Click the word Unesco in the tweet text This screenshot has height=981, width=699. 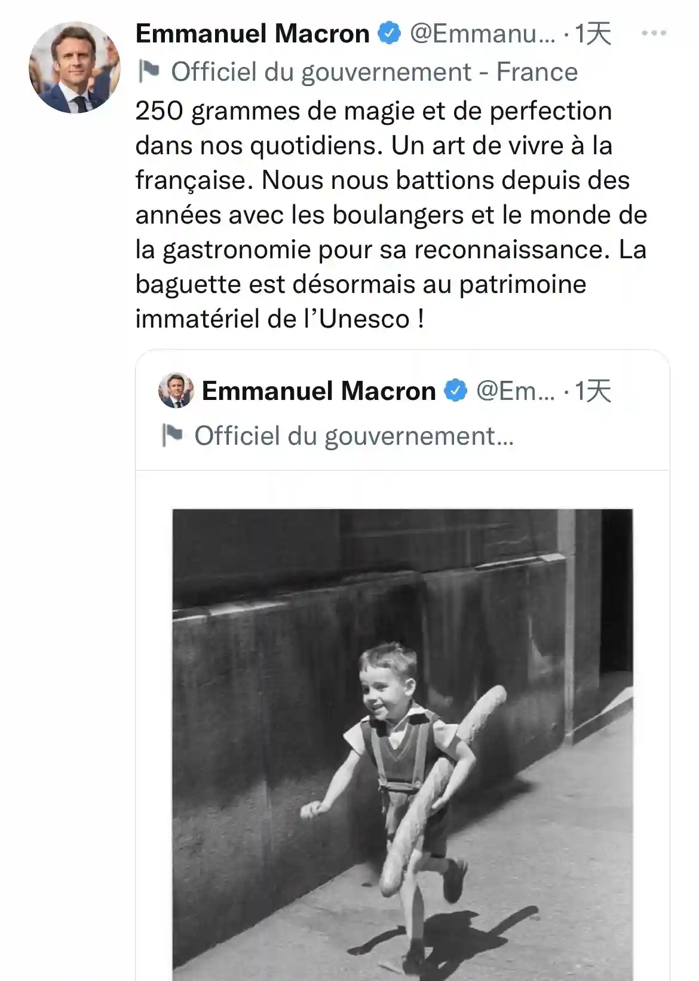pos(364,319)
